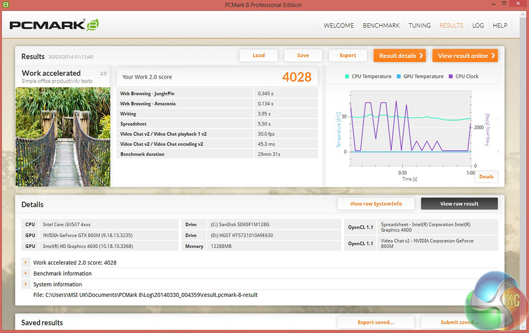Toggle GPU Temperature legend swatch
The image size is (529, 333).
(399, 76)
